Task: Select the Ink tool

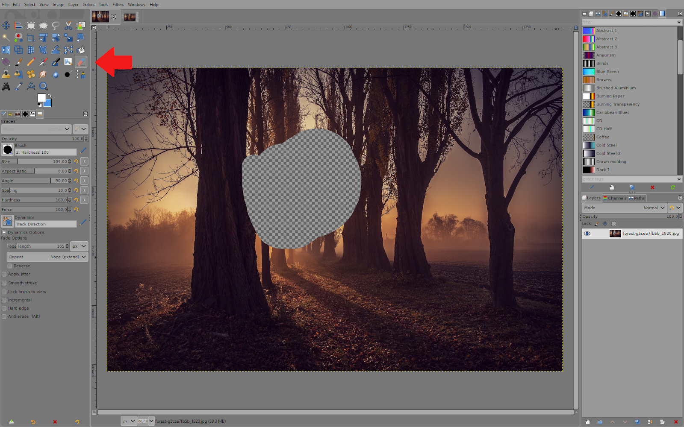Action: coord(56,62)
